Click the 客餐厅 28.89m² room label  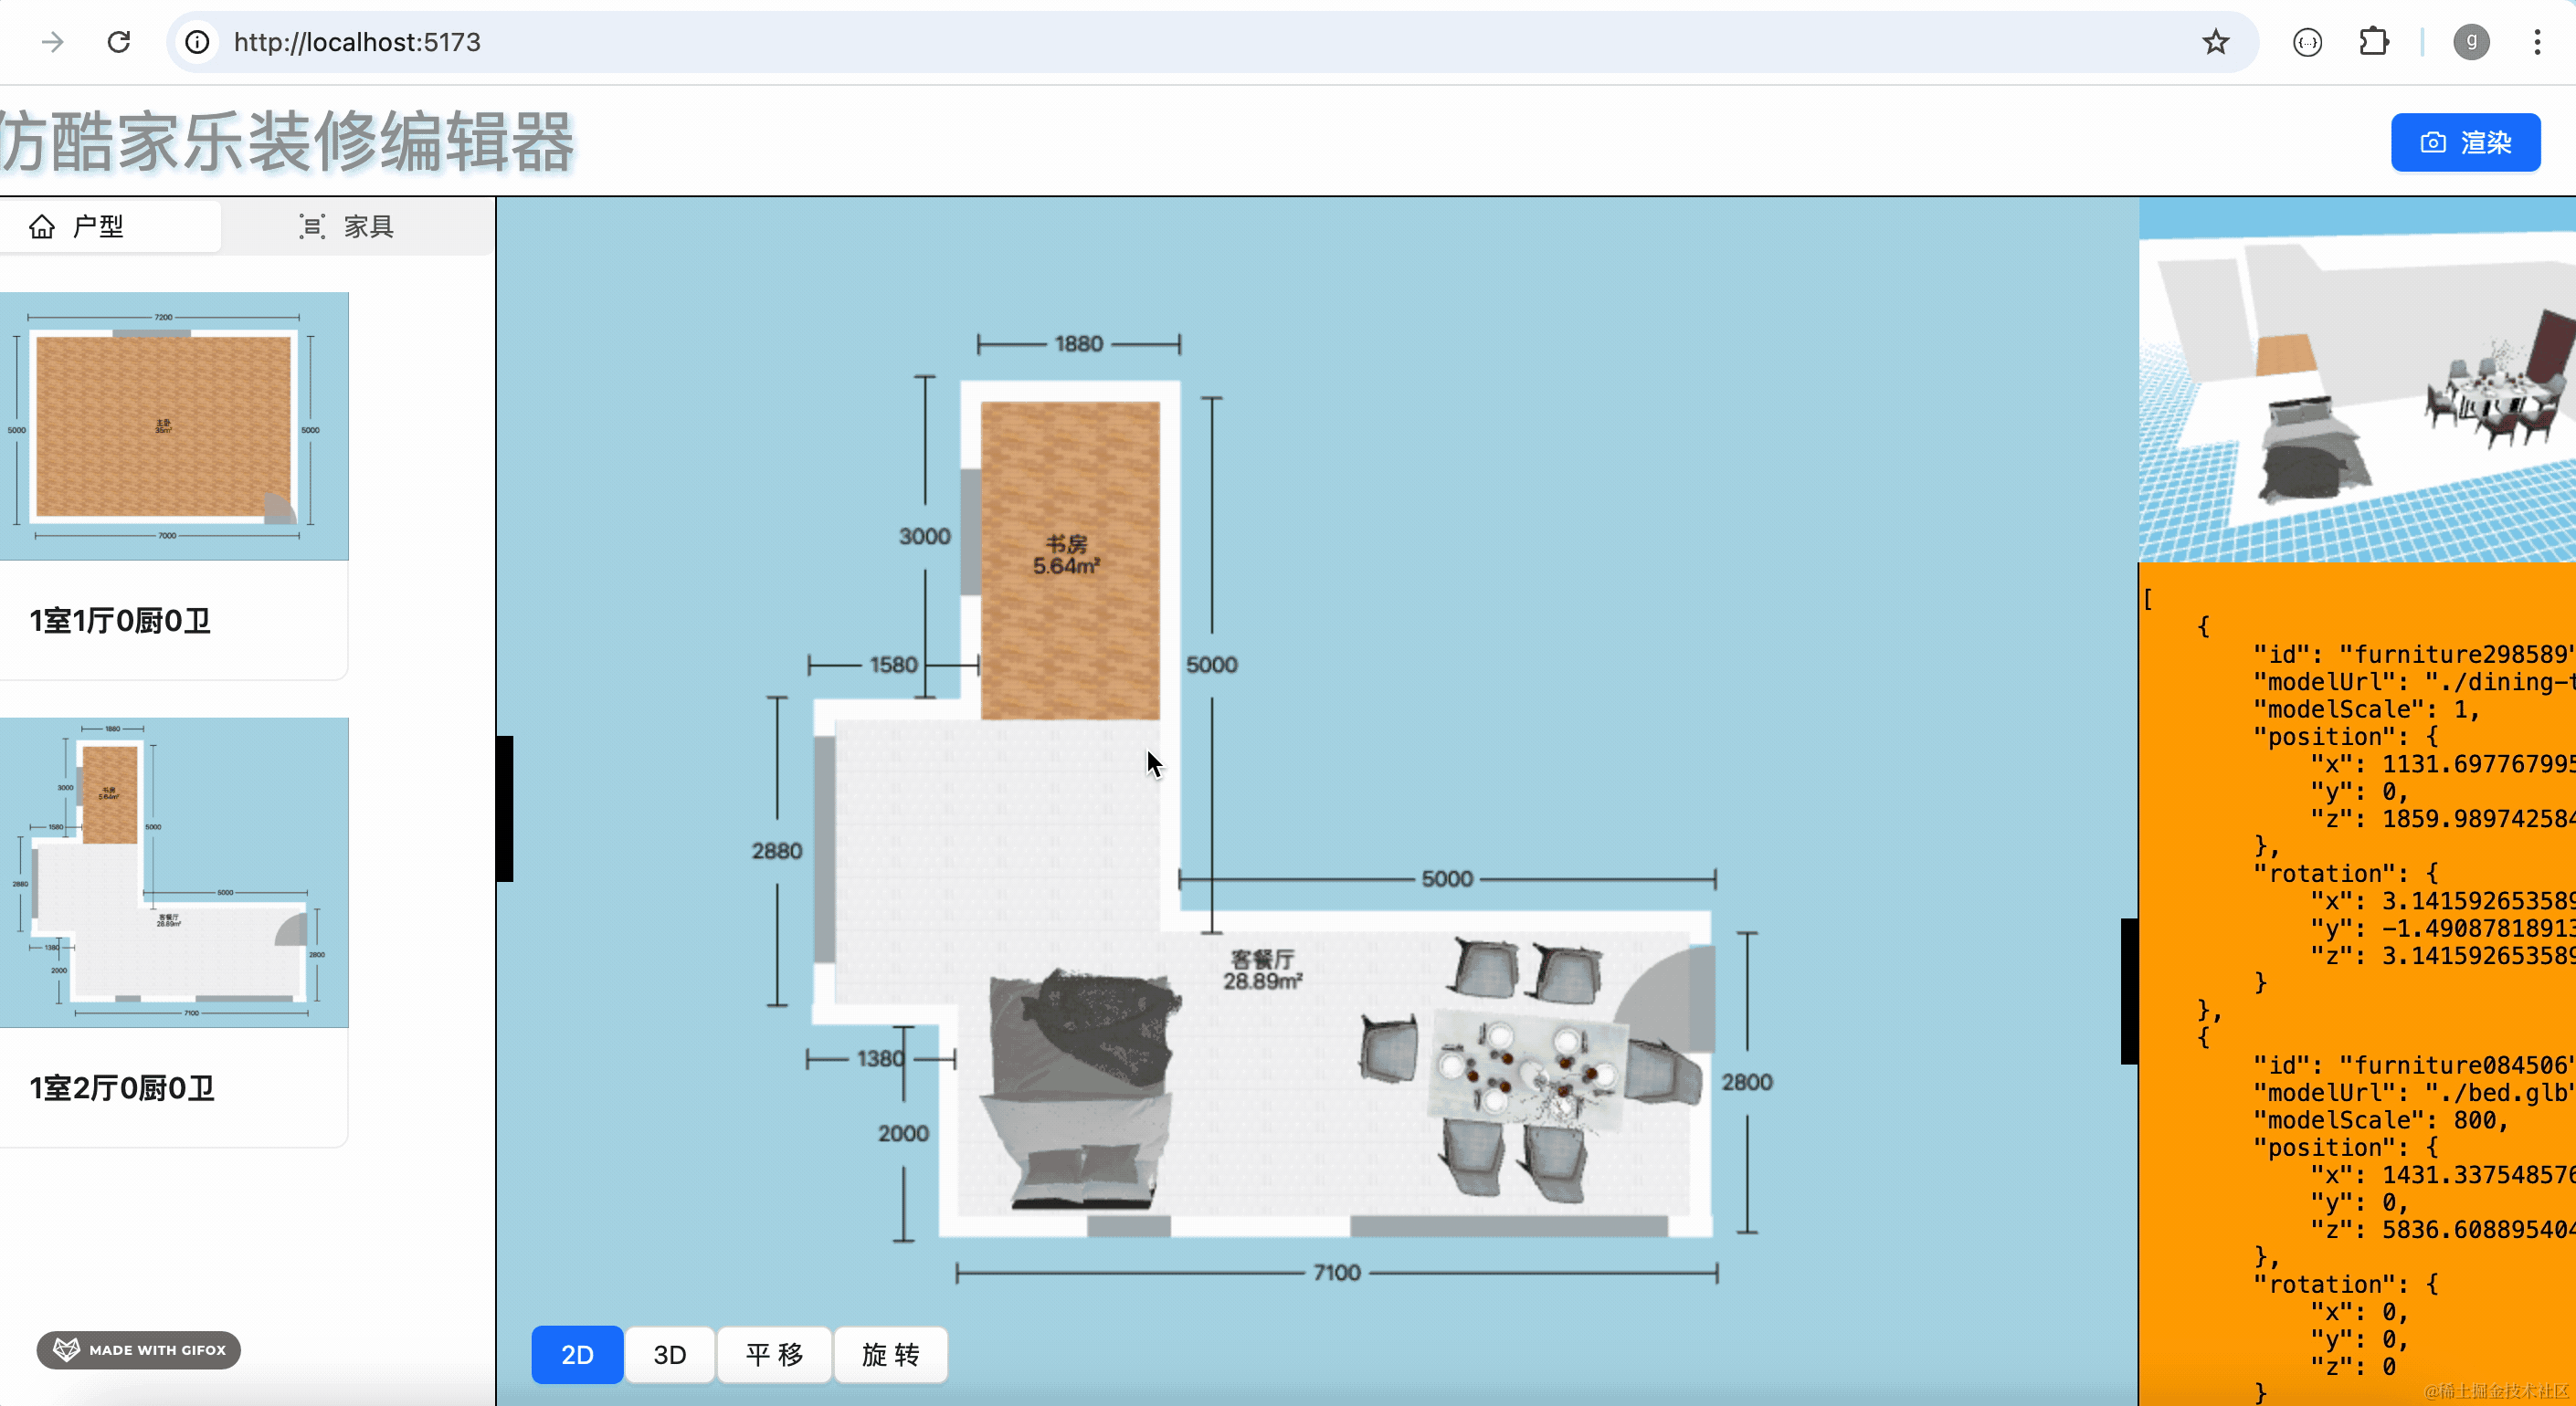click(x=1263, y=971)
